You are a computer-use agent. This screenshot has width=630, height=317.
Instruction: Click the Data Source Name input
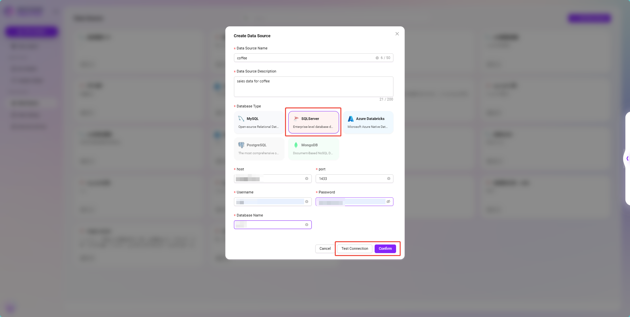pos(303,58)
